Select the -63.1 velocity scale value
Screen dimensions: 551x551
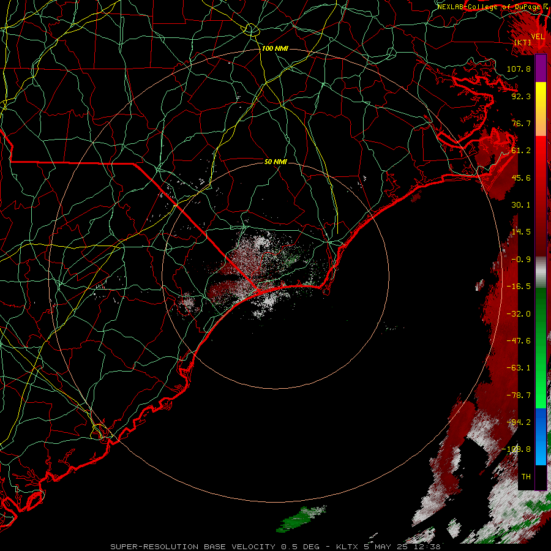[x=519, y=368]
